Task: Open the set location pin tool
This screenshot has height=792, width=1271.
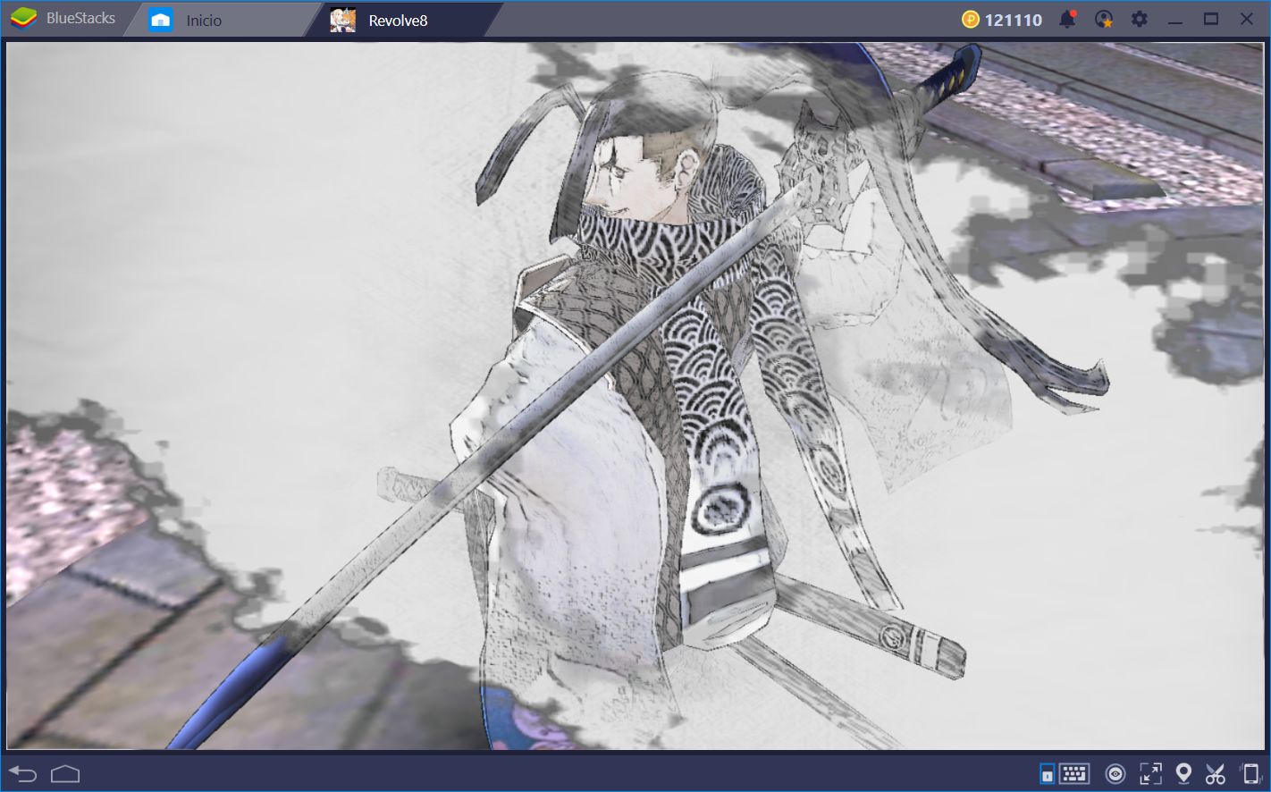Action: pos(1183,773)
